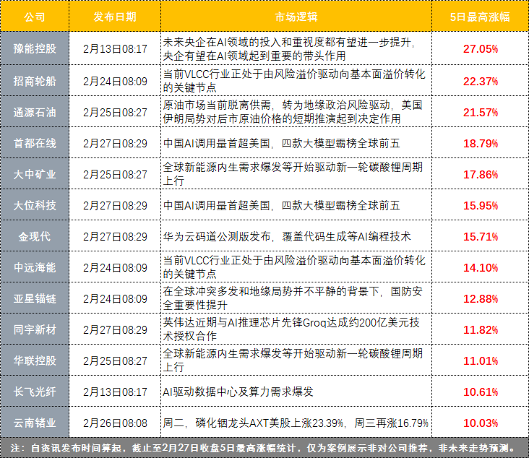Click the 金现代 company cell
529x458 pixels.
click(35, 236)
